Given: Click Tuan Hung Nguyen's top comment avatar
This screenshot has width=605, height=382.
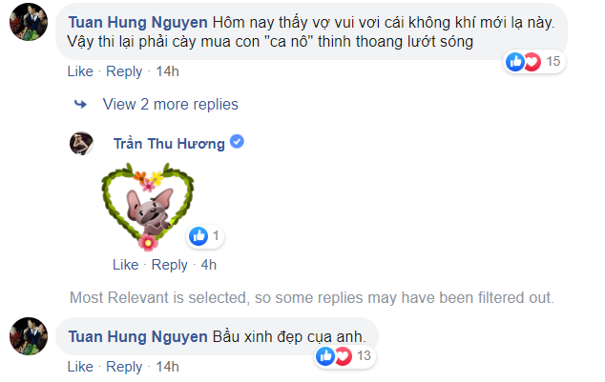Looking at the screenshot, I should point(29,29).
